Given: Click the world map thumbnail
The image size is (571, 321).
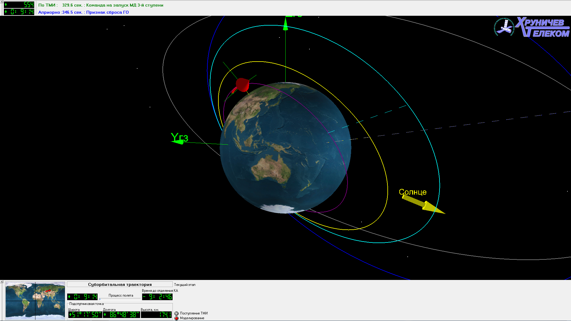Looking at the screenshot, I should 35,300.
